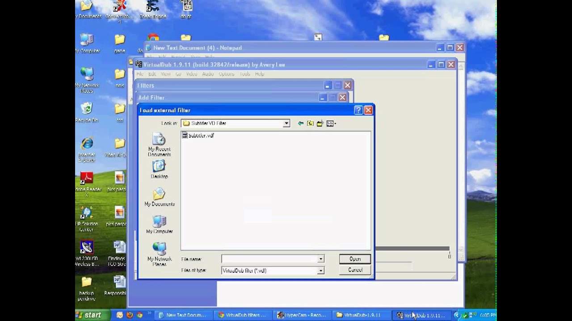
Task: Open Recycle Bin desktop icon
Action: pos(87,112)
